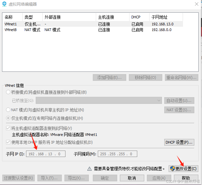
Task: Click host adapter name VMware 网络适配器 VMnet1
Action: (73, 135)
